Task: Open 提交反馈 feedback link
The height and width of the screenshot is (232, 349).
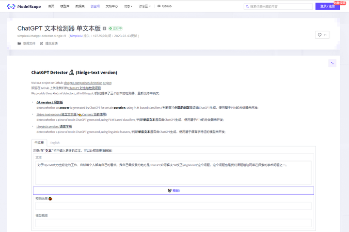Action: pos(49,43)
